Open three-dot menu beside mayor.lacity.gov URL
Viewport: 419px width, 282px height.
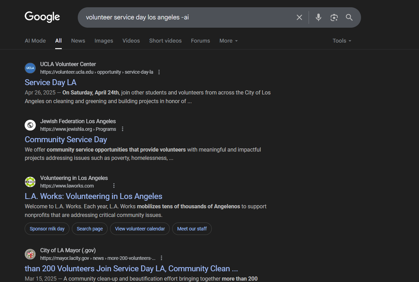coord(161,258)
